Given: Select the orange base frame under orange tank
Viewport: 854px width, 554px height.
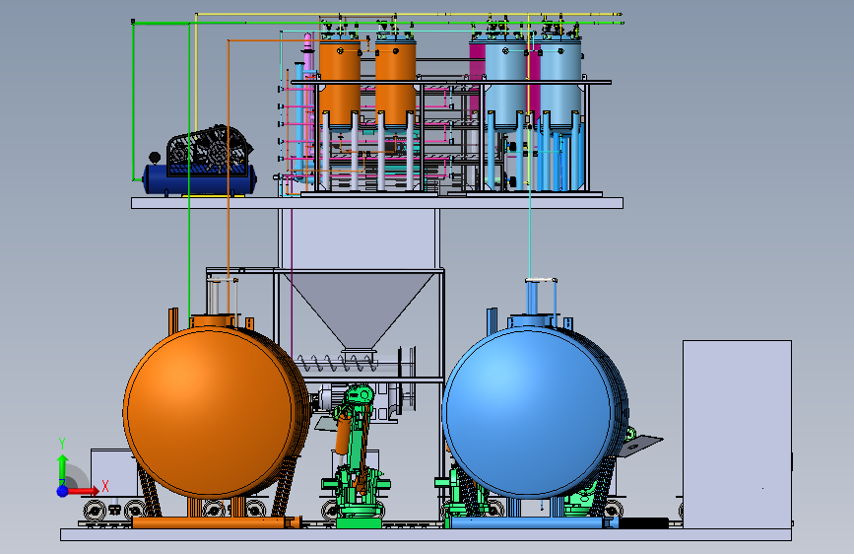Looking at the screenshot, I should 215,522.
